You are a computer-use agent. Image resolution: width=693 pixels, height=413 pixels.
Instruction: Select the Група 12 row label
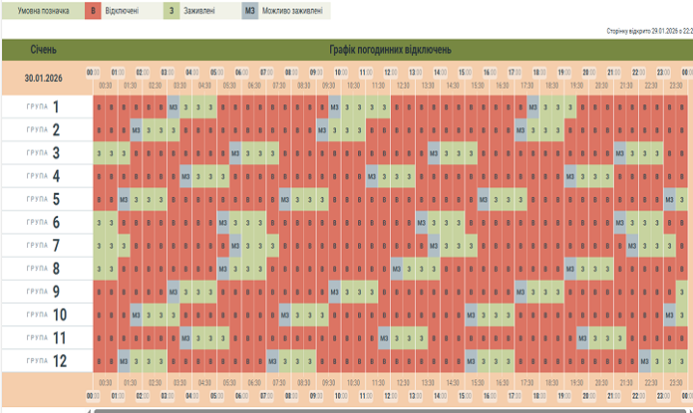46,362
